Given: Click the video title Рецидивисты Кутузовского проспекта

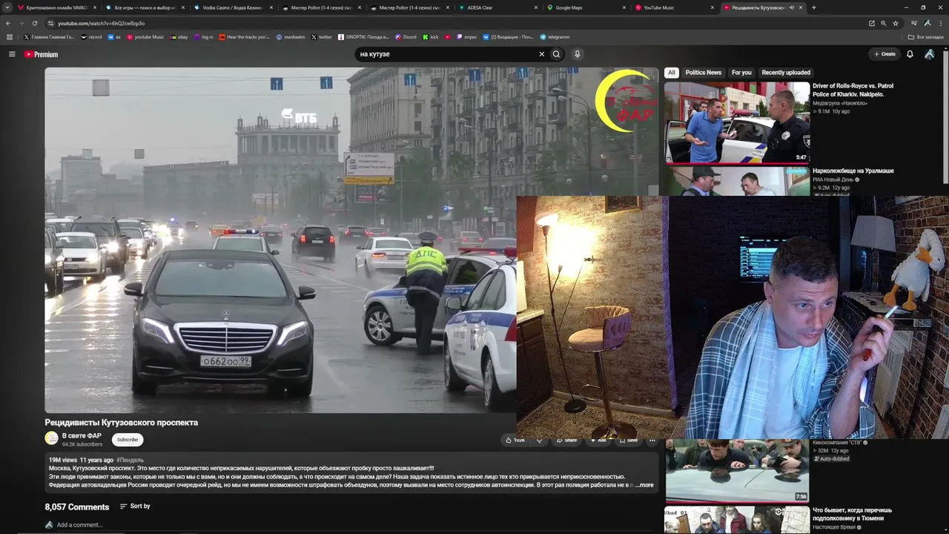Looking at the screenshot, I should (x=121, y=423).
